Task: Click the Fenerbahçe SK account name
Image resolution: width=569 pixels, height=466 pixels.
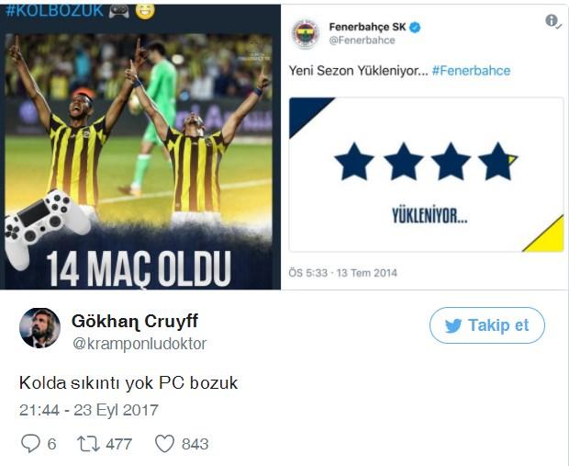Action: (x=367, y=27)
